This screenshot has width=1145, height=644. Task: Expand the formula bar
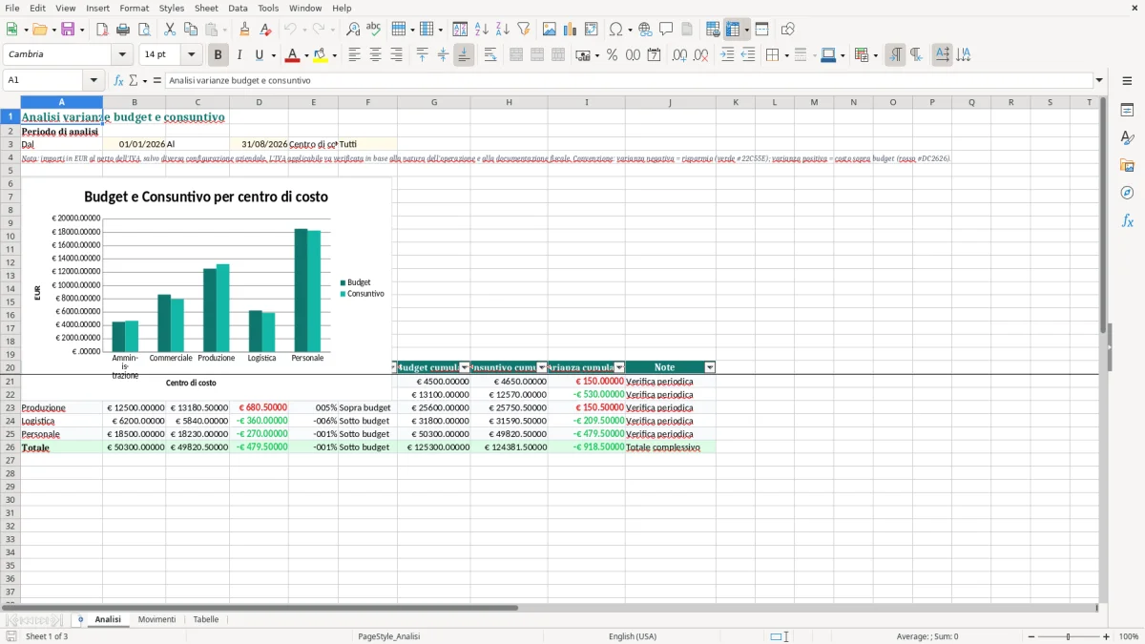(1099, 81)
